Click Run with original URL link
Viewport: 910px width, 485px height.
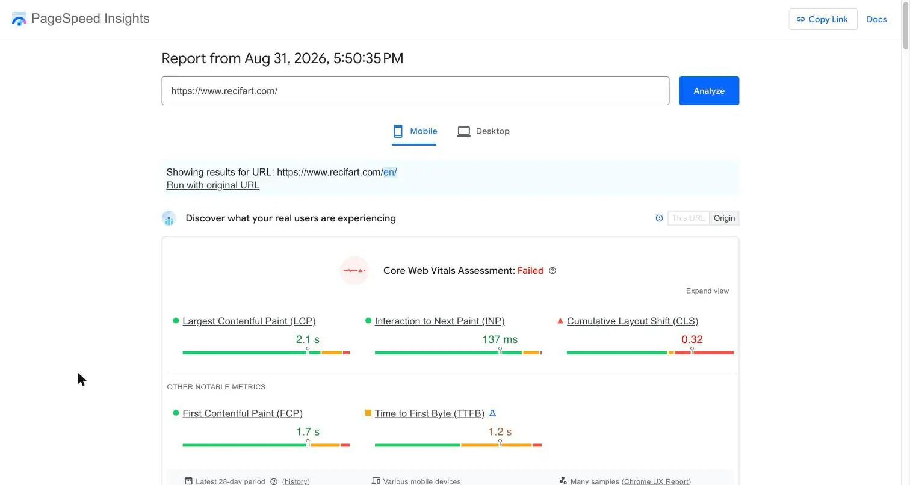[213, 185]
